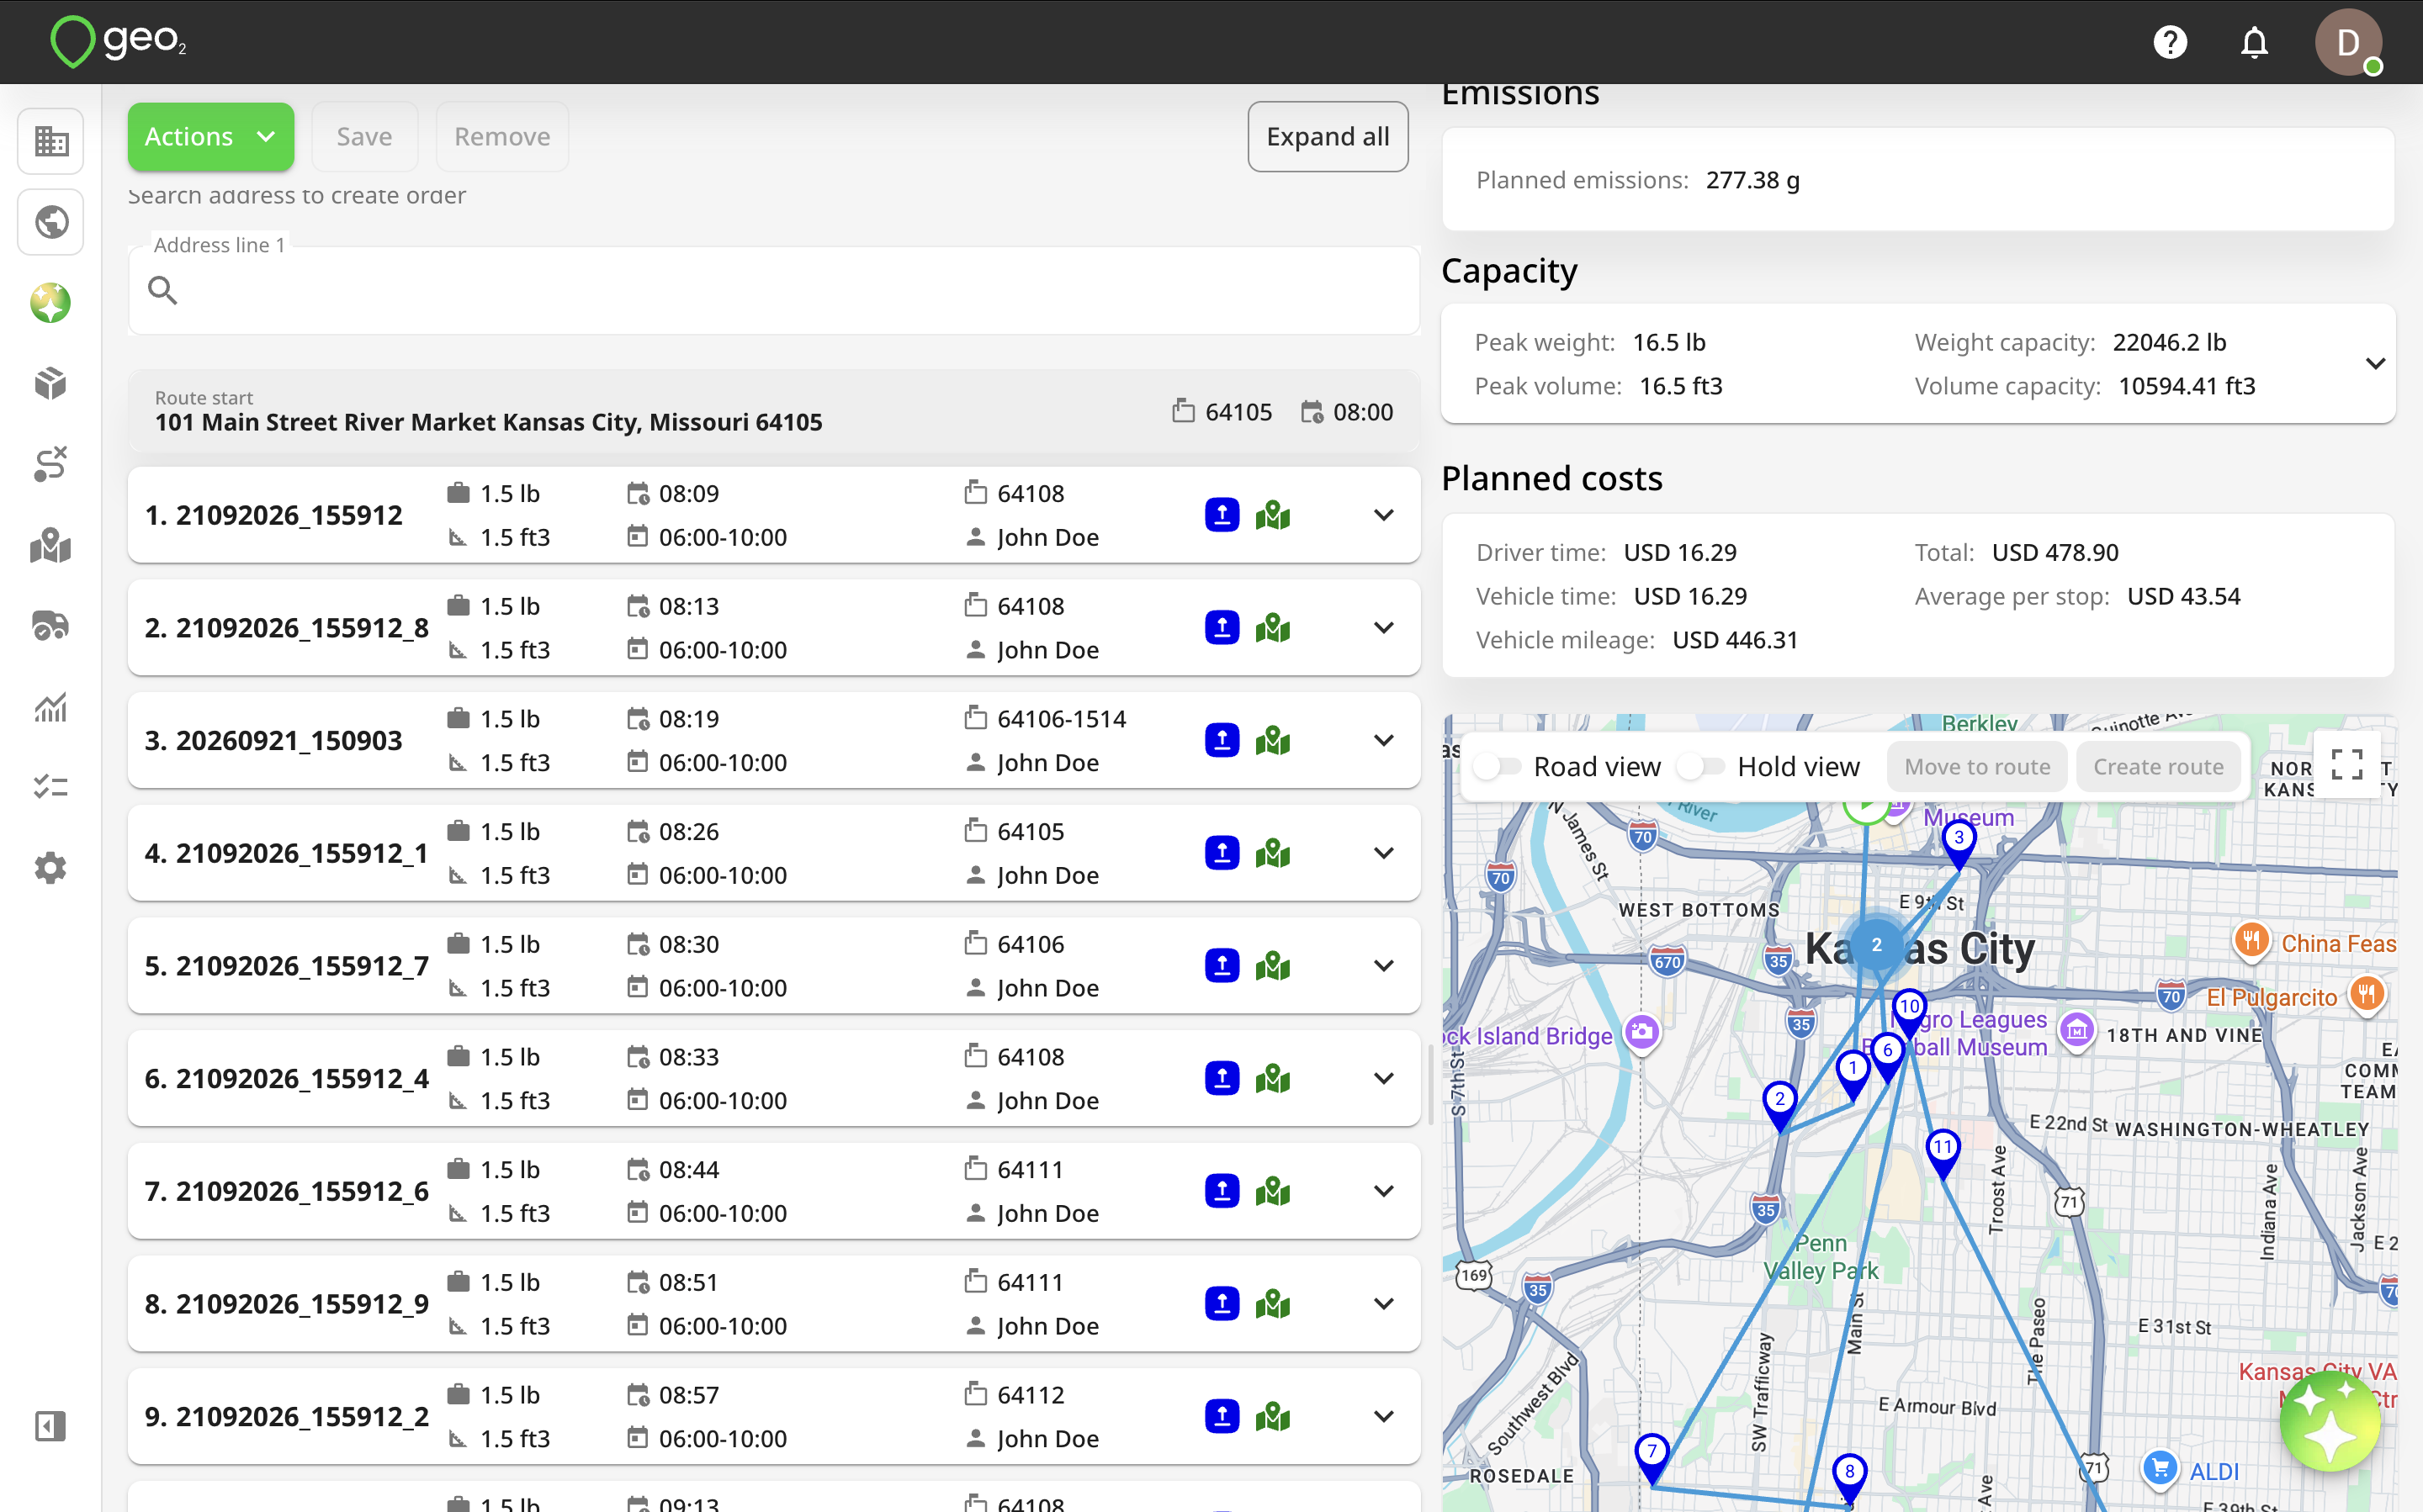Open the user avatar D menu
2423x1512 pixels.
[2347, 42]
